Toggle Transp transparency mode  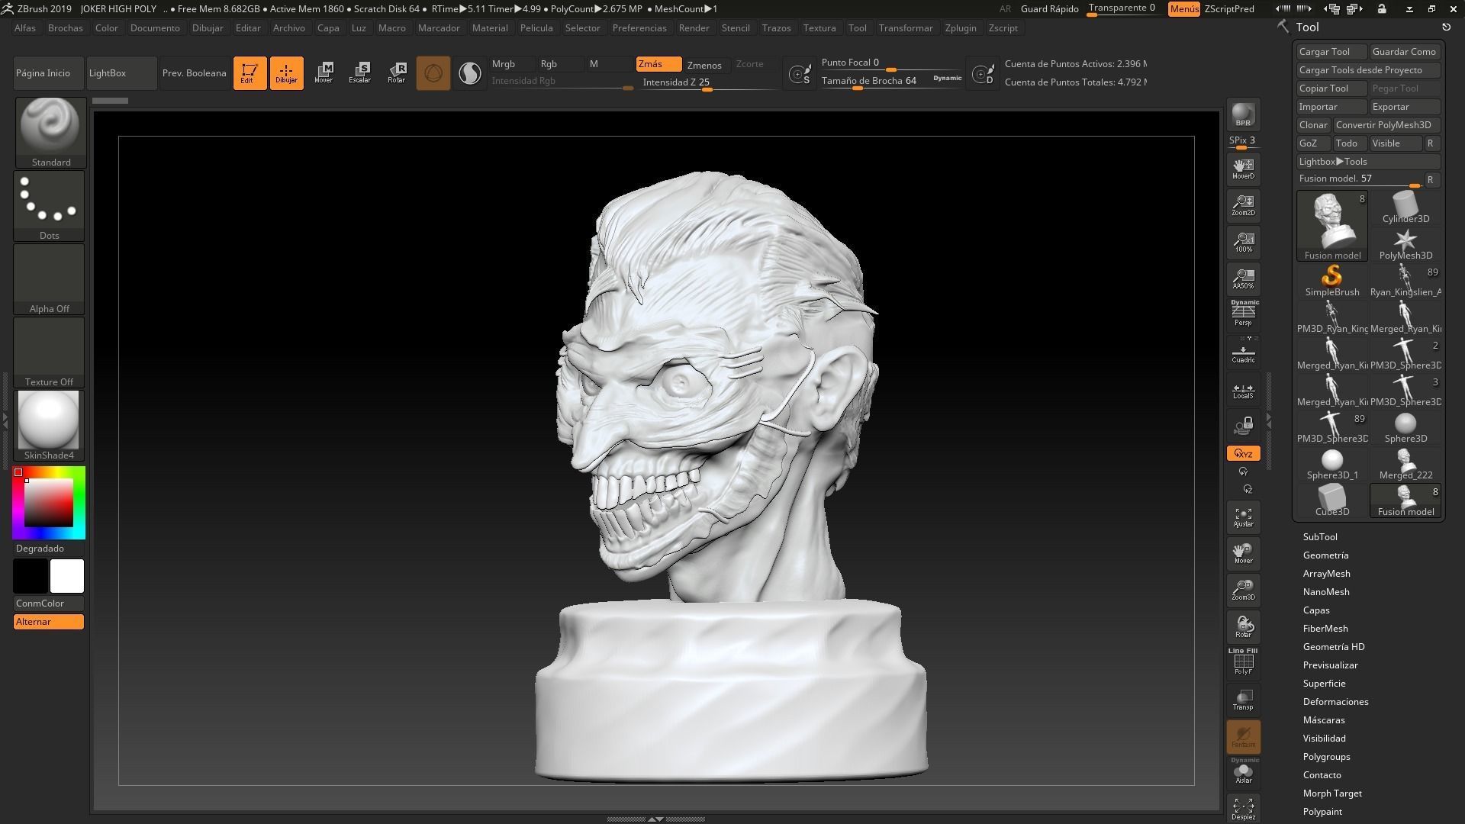1243,700
